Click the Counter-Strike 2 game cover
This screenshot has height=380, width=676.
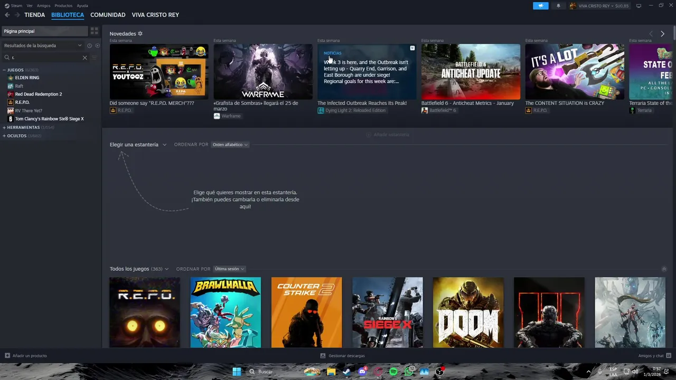click(306, 312)
